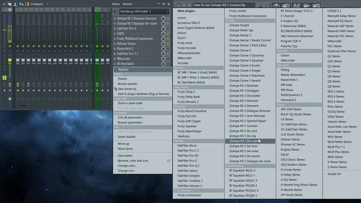Open the mixer options arrow menu
Viewport: 361px width, 203px height.
pyautogui.click(x=4, y=4)
